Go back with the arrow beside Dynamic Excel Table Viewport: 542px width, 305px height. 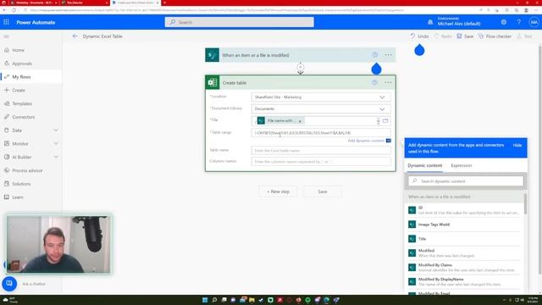[75, 36]
